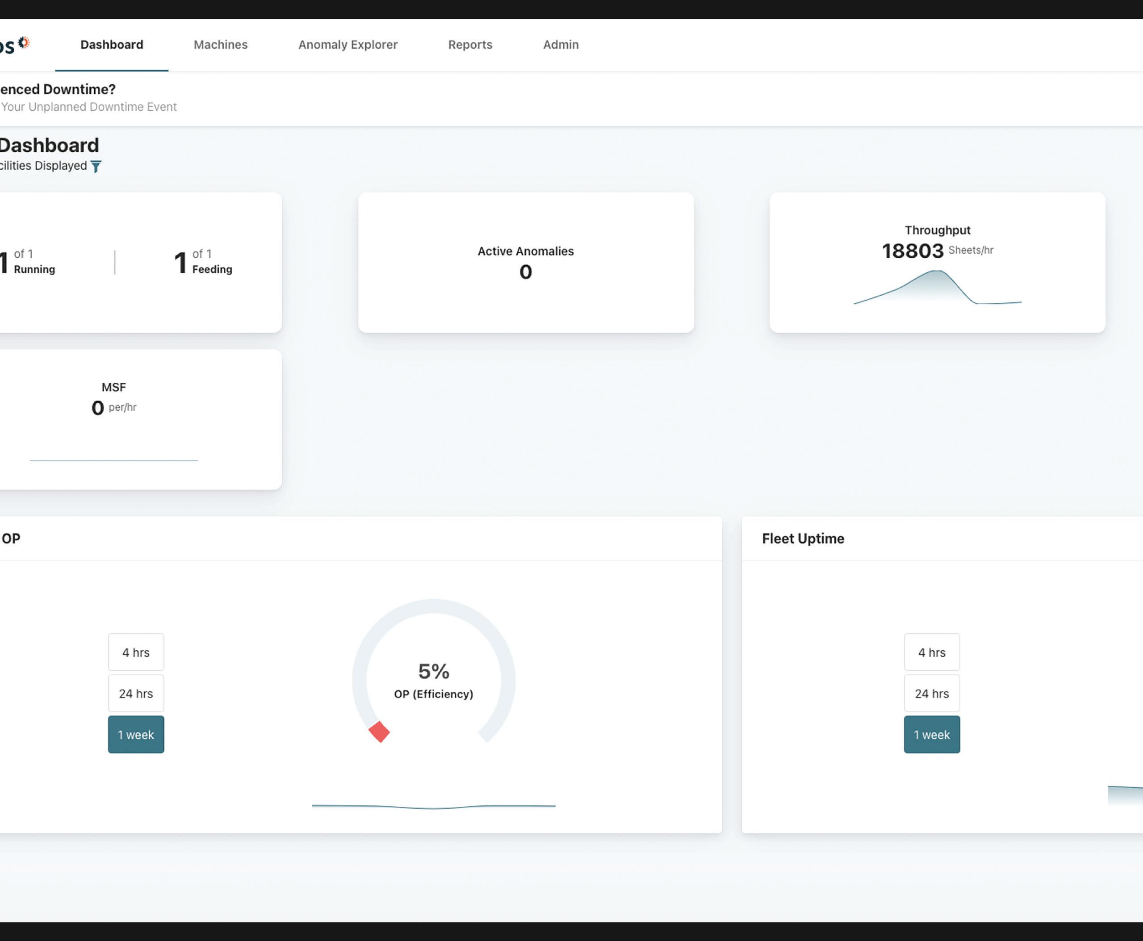This screenshot has width=1143, height=941.
Task: Open the Machines tab
Action: click(x=221, y=45)
